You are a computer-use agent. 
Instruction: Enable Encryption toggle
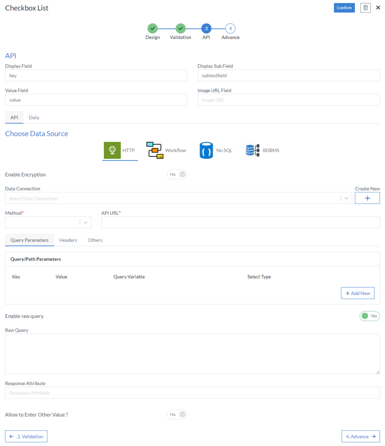(x=177, y=174)
